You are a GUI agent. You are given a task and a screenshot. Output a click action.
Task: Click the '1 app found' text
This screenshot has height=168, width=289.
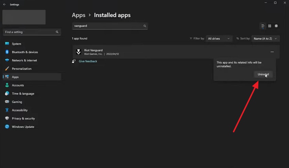(x=80, y=38)
